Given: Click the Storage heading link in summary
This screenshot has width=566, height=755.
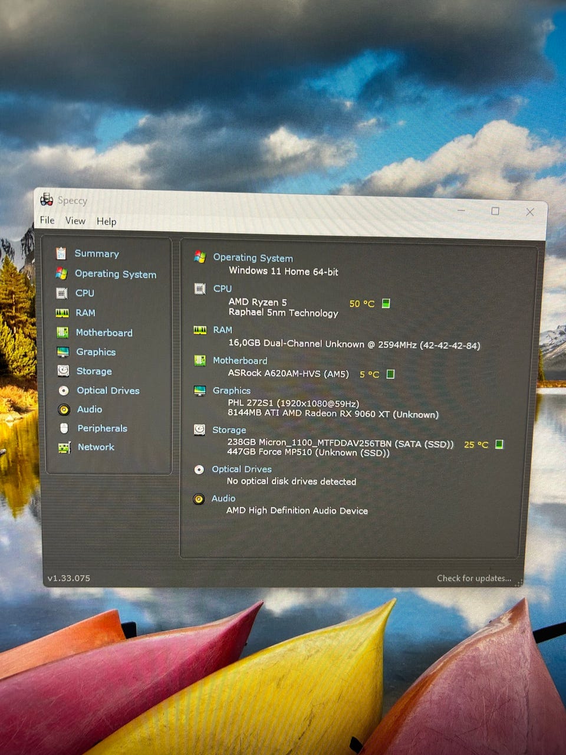Looking at the screenshot, I should [x=229, y=430].
